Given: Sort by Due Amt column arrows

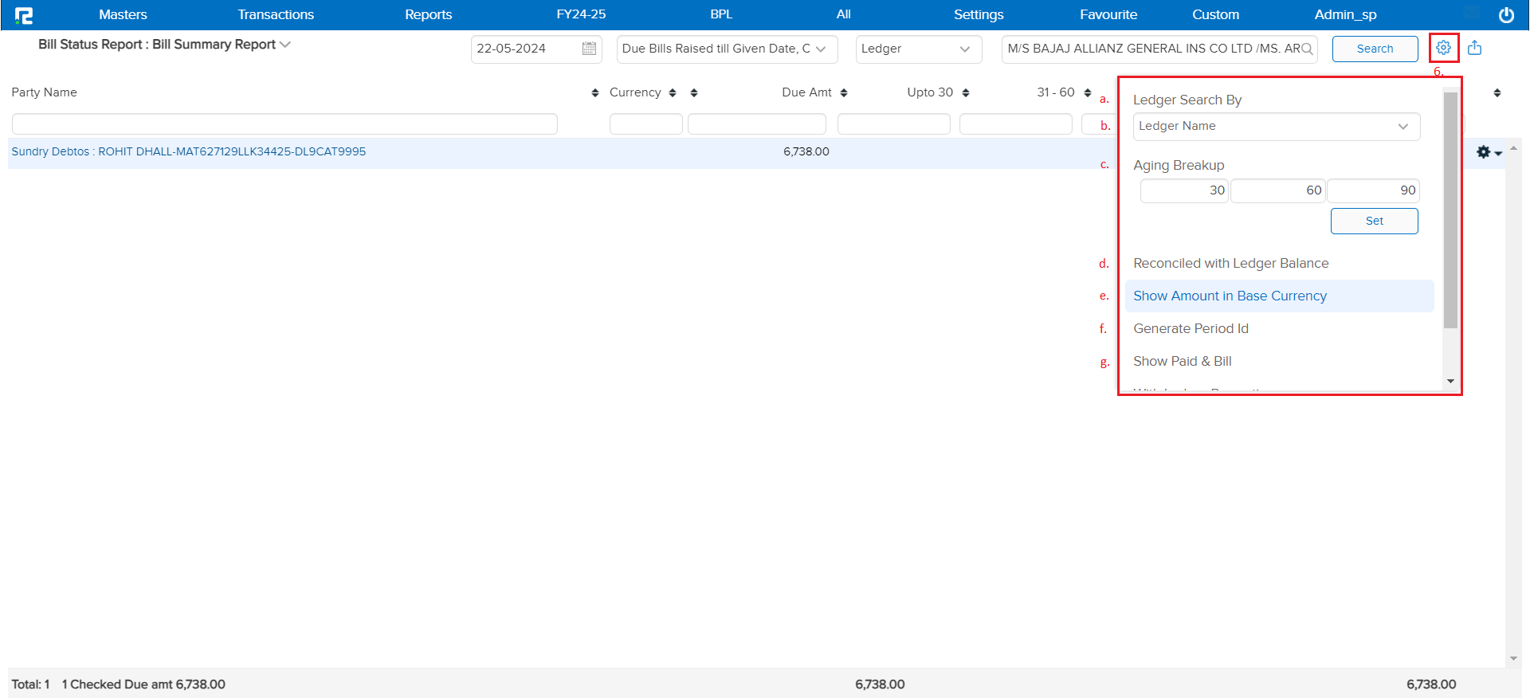Looking at the screenshot, I should click(844, 93).
